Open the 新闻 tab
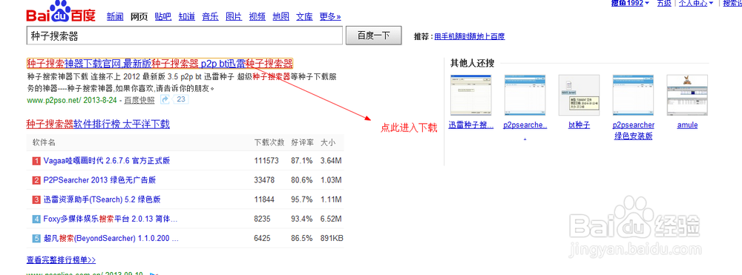The height and width of the screenshot is (275, 742). 115,16
